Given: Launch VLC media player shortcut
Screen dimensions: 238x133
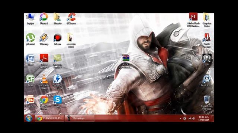Looking at the screenshot, I should click(x=44, y=82).
